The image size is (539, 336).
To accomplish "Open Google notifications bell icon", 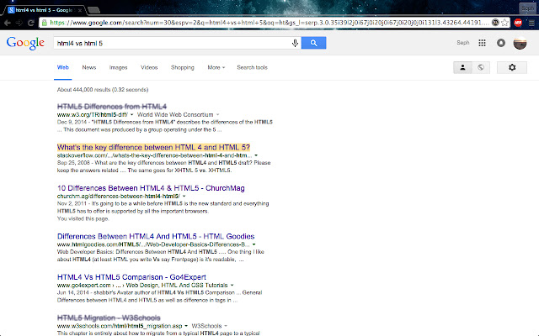I will pos(501,43).
